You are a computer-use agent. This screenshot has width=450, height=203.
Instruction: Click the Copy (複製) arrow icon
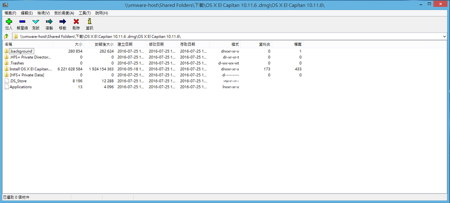click(x=49, y=21)
